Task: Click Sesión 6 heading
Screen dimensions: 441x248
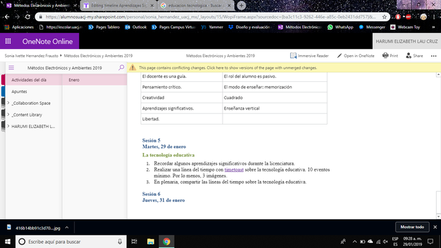Action: pyautogui.click(x=152, y=194)
